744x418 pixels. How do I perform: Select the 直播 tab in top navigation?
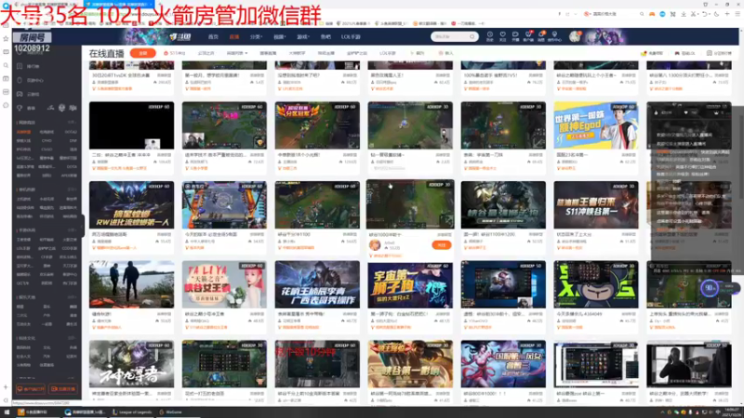pyautogui.click(x=234, y=36)
